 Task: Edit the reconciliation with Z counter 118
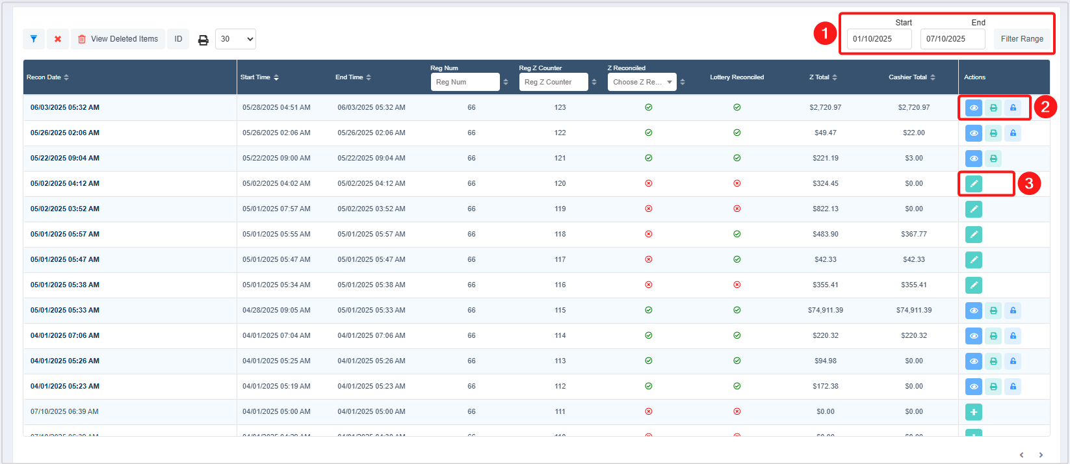pyautogui.click(x=973, y=235)
